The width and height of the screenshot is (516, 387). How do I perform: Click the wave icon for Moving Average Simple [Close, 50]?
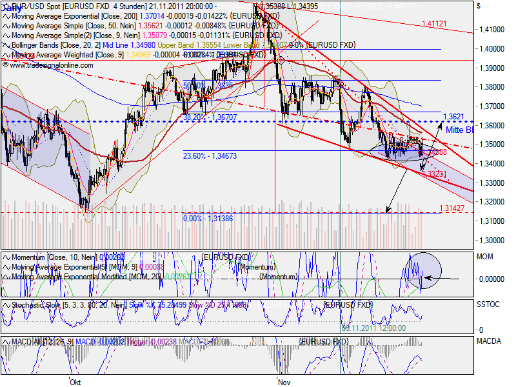coord(5,25)
